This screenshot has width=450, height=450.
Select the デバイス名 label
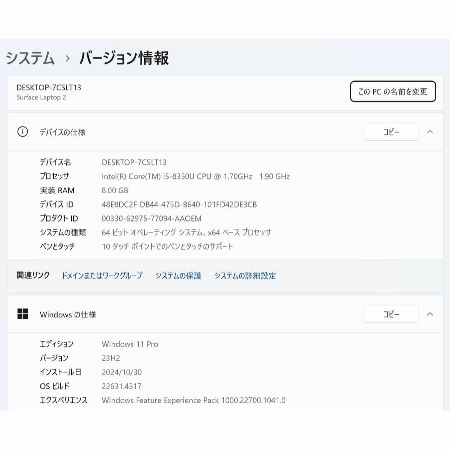coord(55,162)
